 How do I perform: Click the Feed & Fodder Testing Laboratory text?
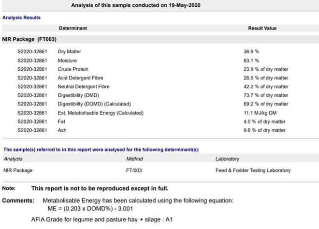click(253, 170)
